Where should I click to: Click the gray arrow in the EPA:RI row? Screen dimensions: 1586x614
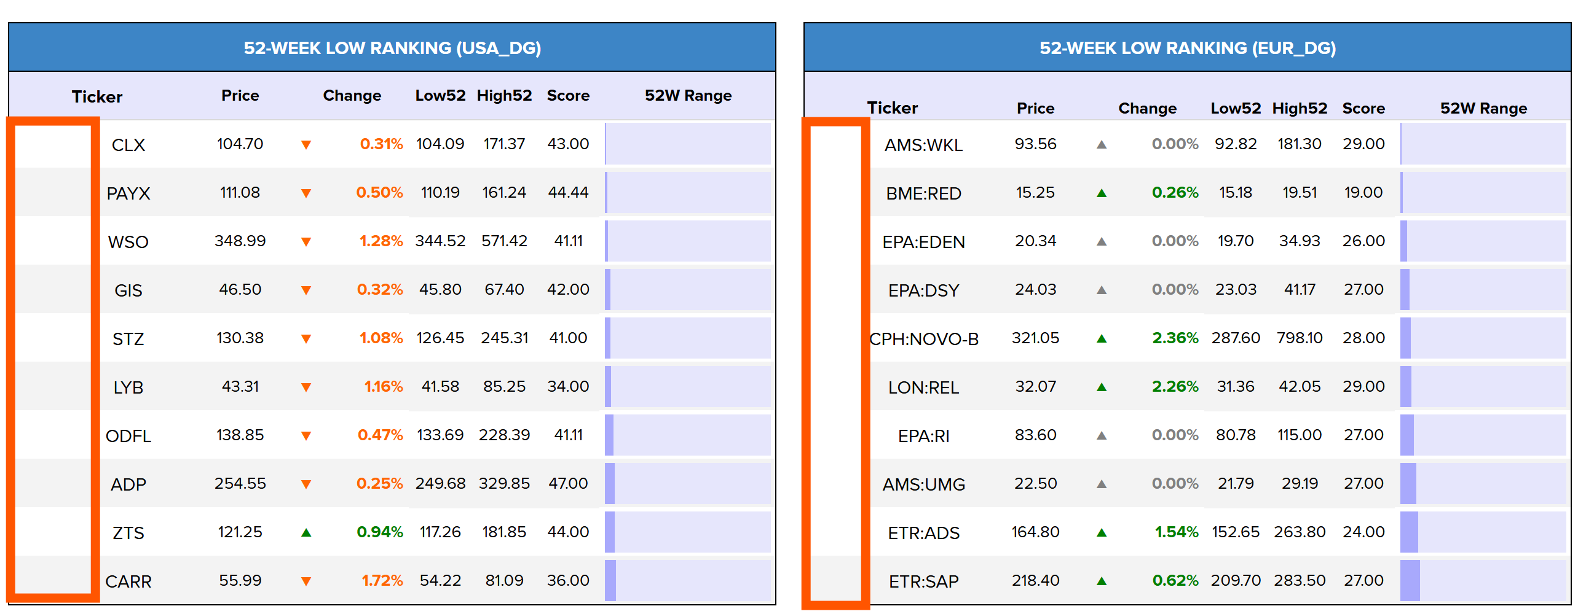coord(1102,435)
